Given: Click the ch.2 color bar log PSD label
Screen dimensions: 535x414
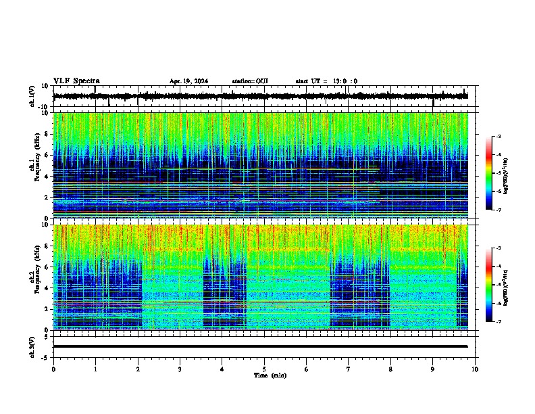Looking at the screenshot, I should pos(506,287).
